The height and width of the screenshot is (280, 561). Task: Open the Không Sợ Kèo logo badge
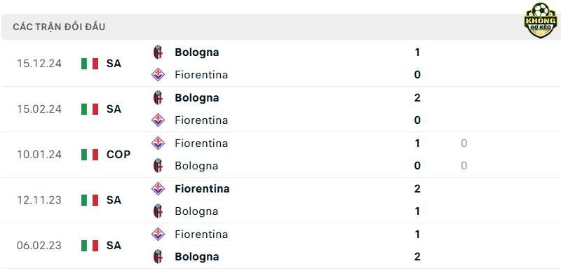tap(540, 20)
